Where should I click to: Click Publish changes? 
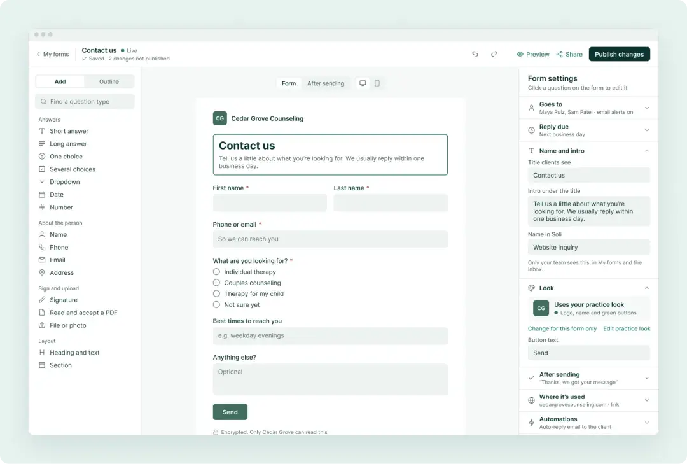[x=619, y=54]
